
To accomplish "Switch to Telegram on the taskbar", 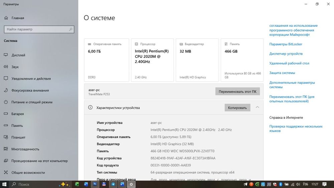I will pos(113,184).
